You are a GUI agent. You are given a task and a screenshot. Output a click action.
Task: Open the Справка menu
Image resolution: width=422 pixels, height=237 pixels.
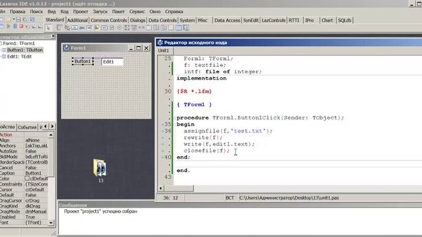pos(174,12)
